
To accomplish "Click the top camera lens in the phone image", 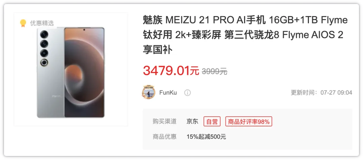I will pos(44,34).
